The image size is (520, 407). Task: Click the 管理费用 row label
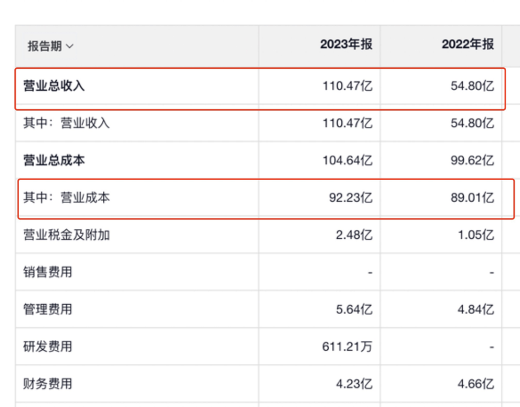pos(48,310)
